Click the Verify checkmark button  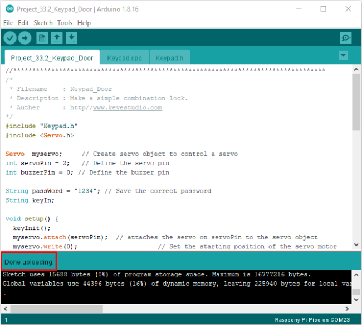[10, 38]
